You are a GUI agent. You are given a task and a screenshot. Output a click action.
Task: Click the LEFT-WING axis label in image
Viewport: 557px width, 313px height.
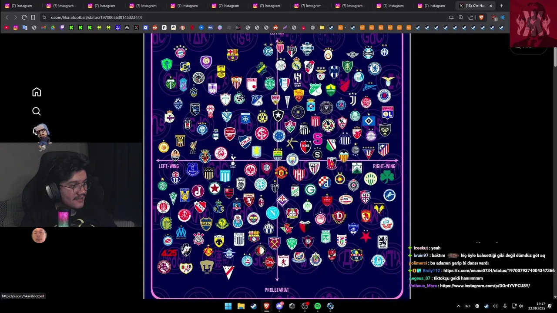tap(169, 166)
